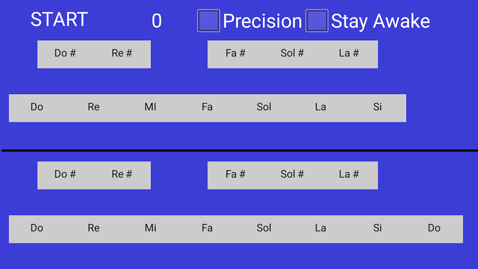Enable the Precision checkbox

208,21
